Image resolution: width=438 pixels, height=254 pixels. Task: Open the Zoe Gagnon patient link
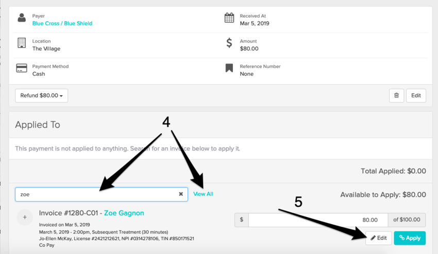click(124, 213)
